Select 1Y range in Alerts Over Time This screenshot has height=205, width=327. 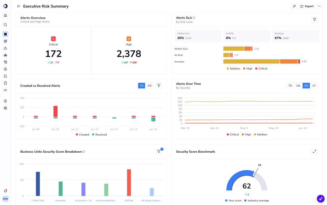click(x=314, y=85)
